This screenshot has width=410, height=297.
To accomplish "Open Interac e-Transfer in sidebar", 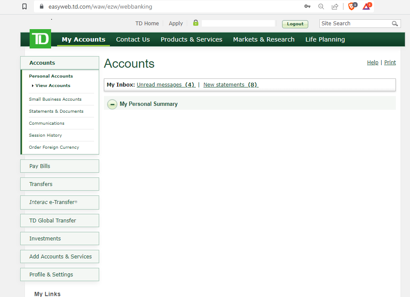I will pos(60,202).
